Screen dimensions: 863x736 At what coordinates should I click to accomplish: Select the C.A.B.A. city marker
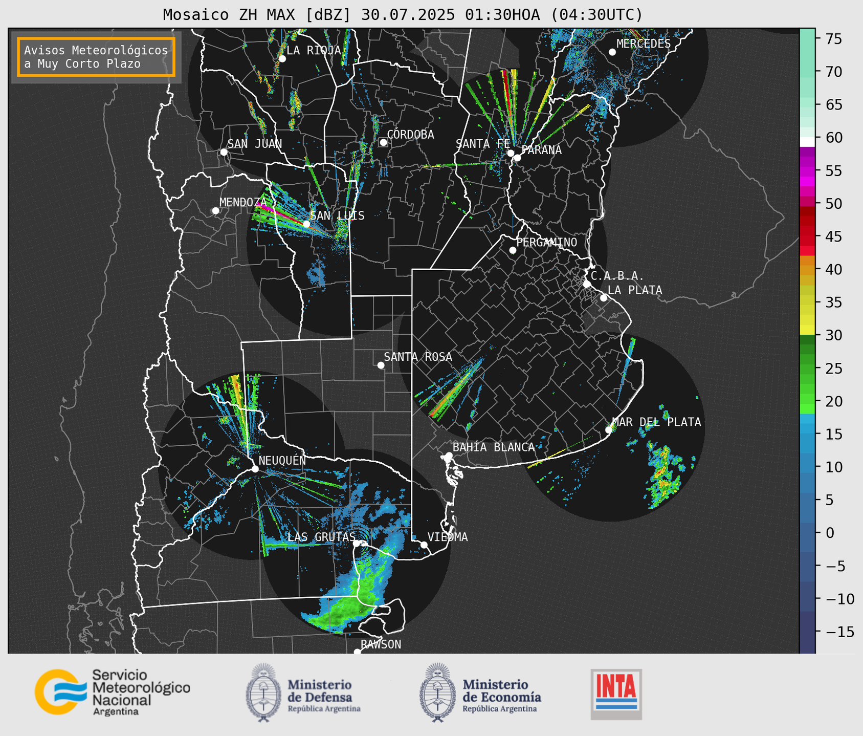click(x=587, y=284)
